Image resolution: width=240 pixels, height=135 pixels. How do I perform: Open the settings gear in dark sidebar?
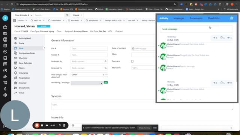[x=5, y=95]
